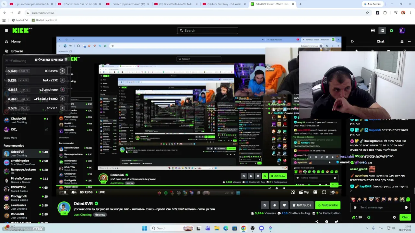Open Chrome from the Windows taskbar
415x233 pixels.
pyautogui.click(x=243, y=228)
